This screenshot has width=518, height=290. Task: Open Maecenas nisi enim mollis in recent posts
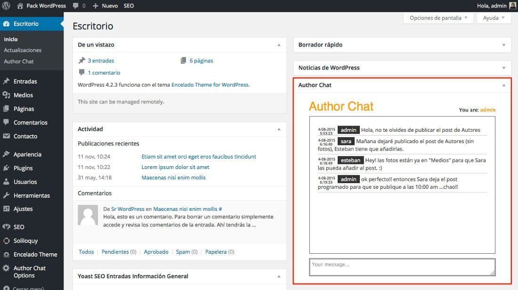coord(173,177)
